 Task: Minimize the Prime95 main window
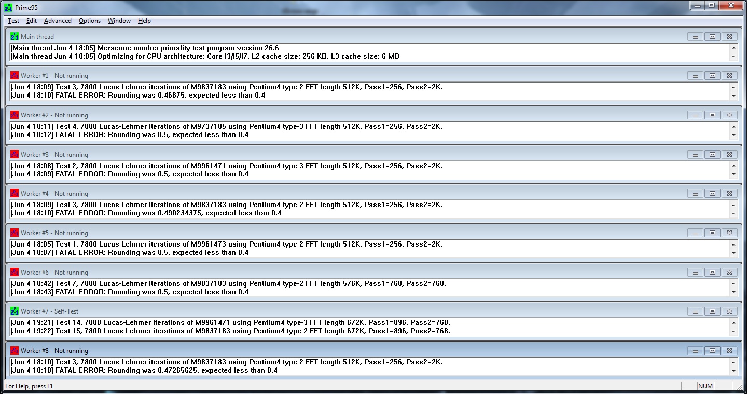[697, 5]
